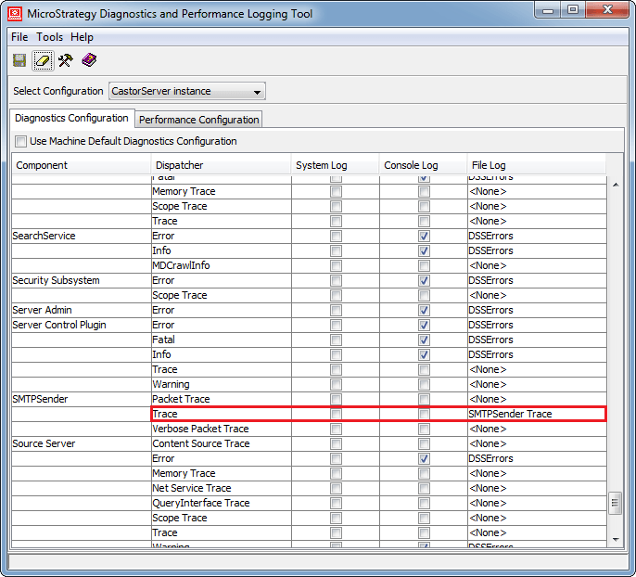Open help via the purple book icon
The width and height of the screenshot is (636, 577).
88,60
